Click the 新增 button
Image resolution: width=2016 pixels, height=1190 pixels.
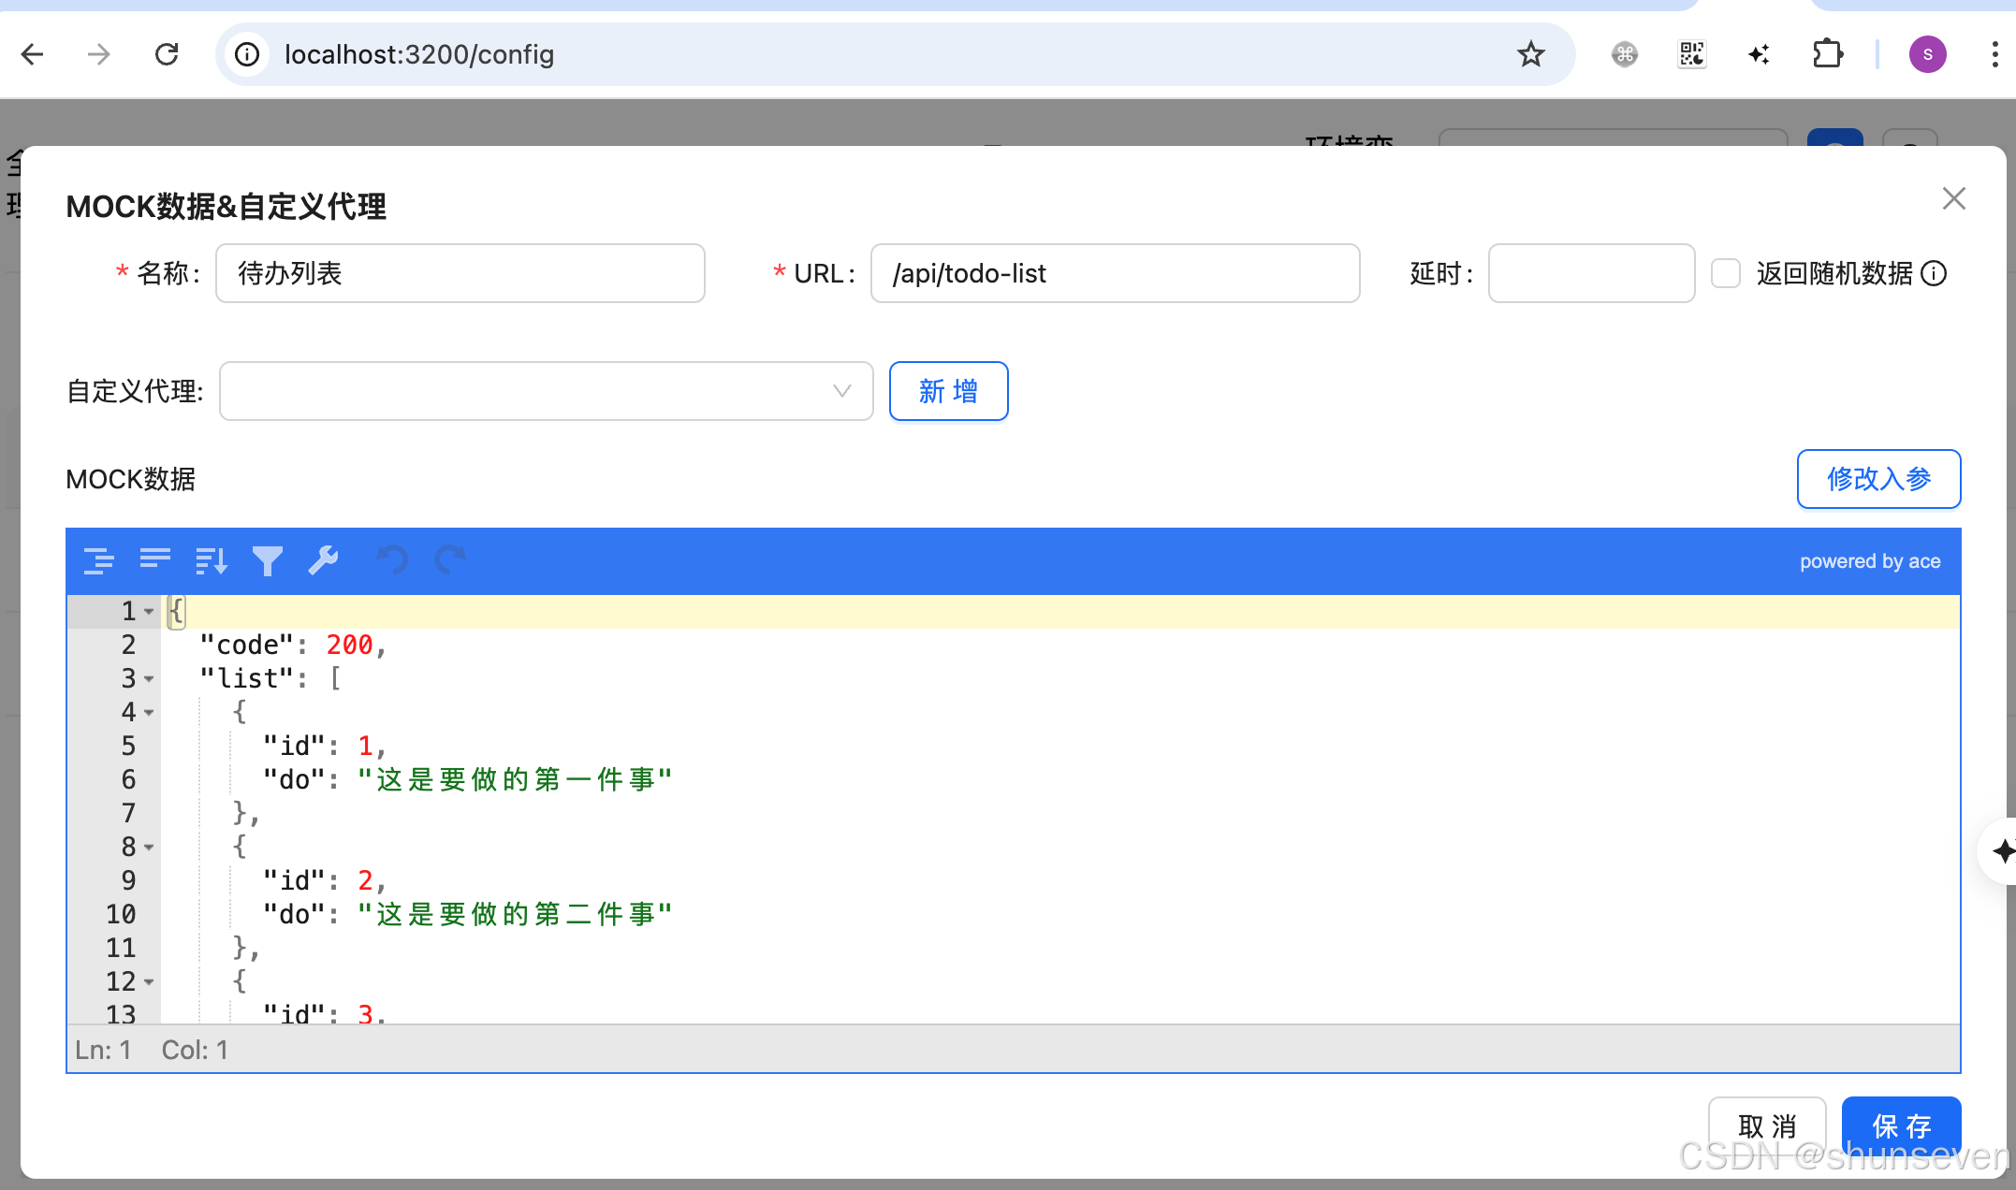tap(948, 391)
